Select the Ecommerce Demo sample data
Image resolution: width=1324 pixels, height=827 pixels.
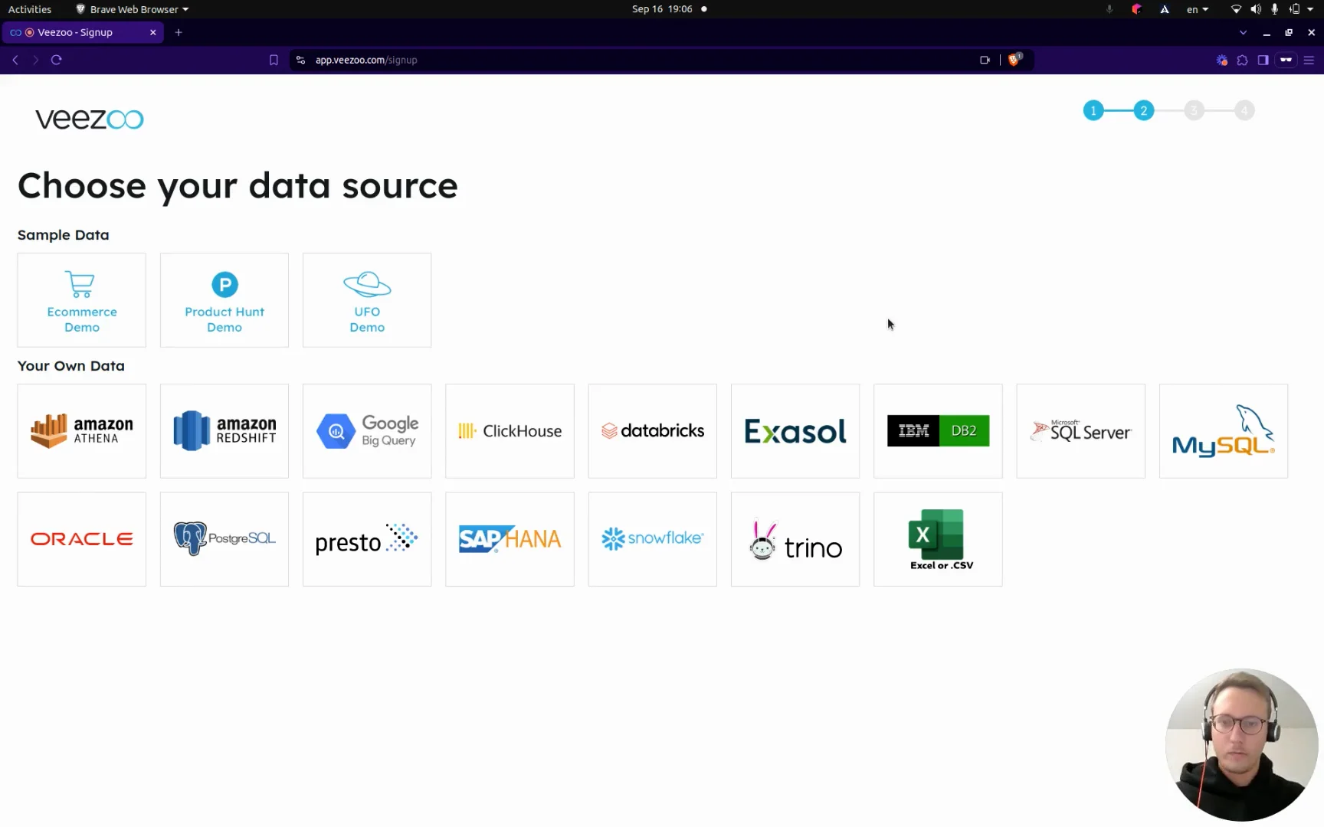tap(81, 299)
